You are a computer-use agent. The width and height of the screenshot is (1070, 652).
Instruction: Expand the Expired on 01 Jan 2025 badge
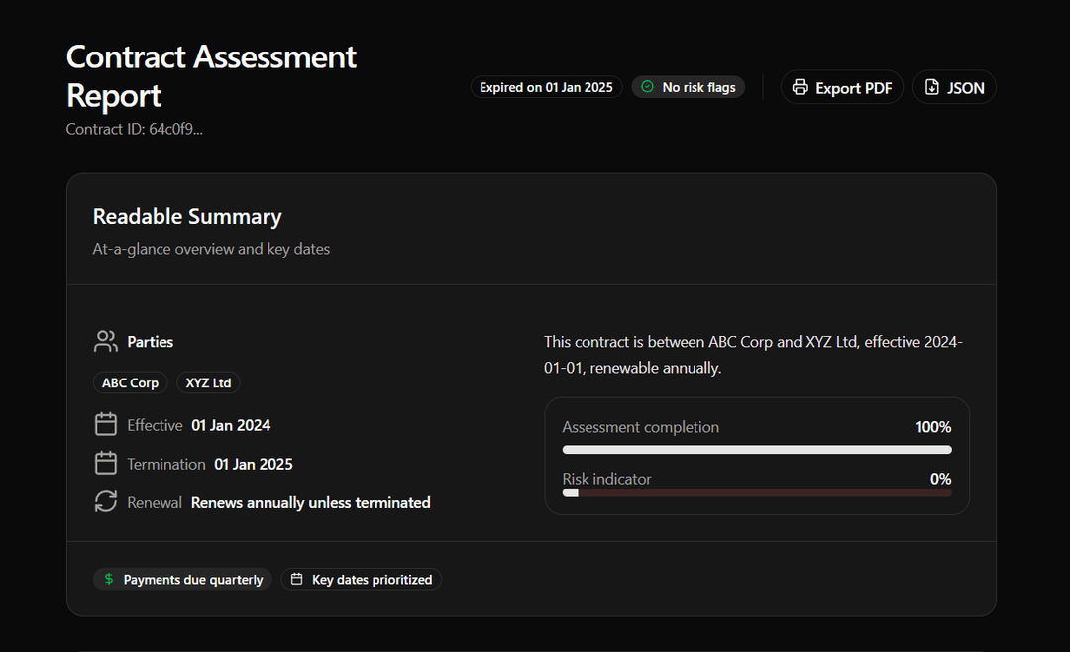pos(546,87)
